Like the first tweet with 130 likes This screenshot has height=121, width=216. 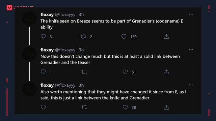[x=124, y=37]
